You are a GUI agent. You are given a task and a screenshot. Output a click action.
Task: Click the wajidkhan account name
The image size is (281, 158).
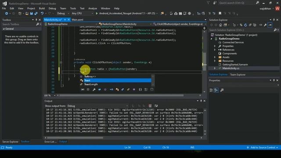265,8
